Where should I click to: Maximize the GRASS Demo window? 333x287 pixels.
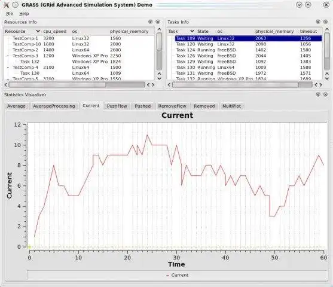[308, 5]
